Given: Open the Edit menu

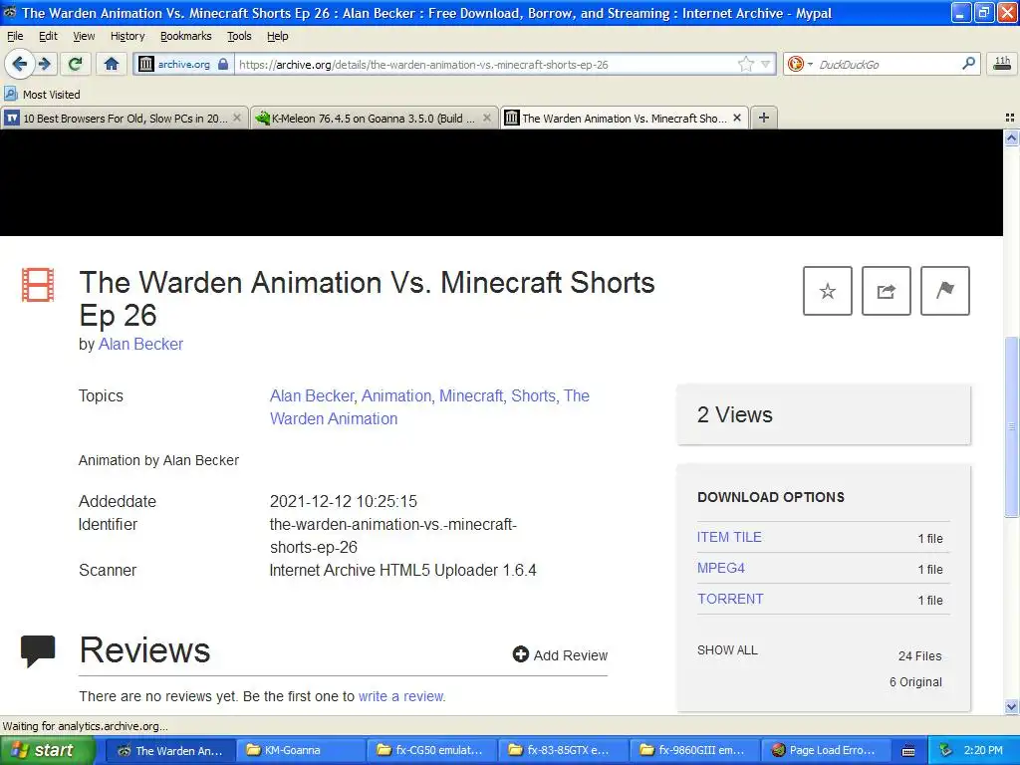Looking at the screenshot, I should (48, 36).
